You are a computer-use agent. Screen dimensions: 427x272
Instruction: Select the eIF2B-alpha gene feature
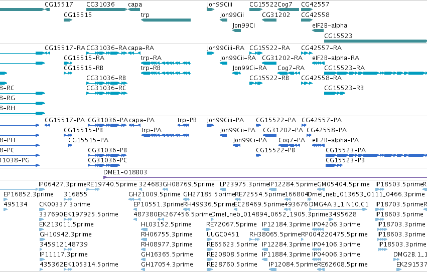point(318,31)
